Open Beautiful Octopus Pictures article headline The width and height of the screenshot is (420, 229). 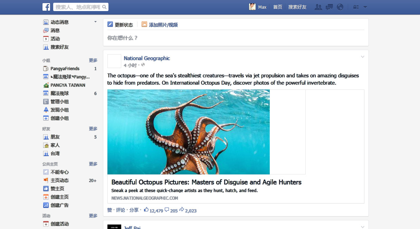[207, 182]
